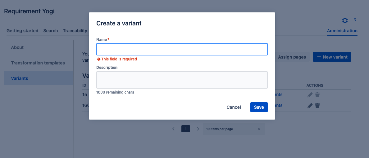Edit variant 15 with the pencil icon

[310, 95]
